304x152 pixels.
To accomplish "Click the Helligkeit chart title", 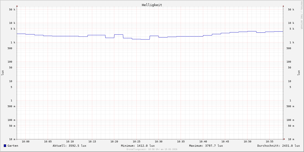I will point(152,5).
